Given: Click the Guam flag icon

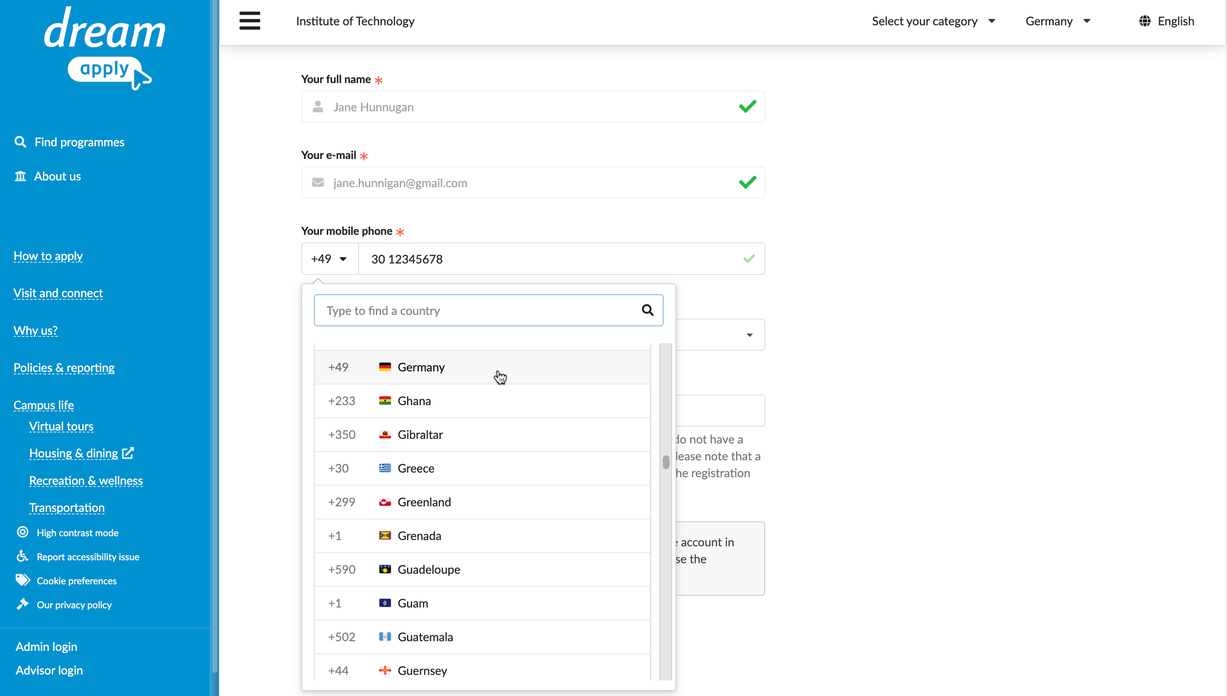Looking at the screenshot, I should (385, 603).
